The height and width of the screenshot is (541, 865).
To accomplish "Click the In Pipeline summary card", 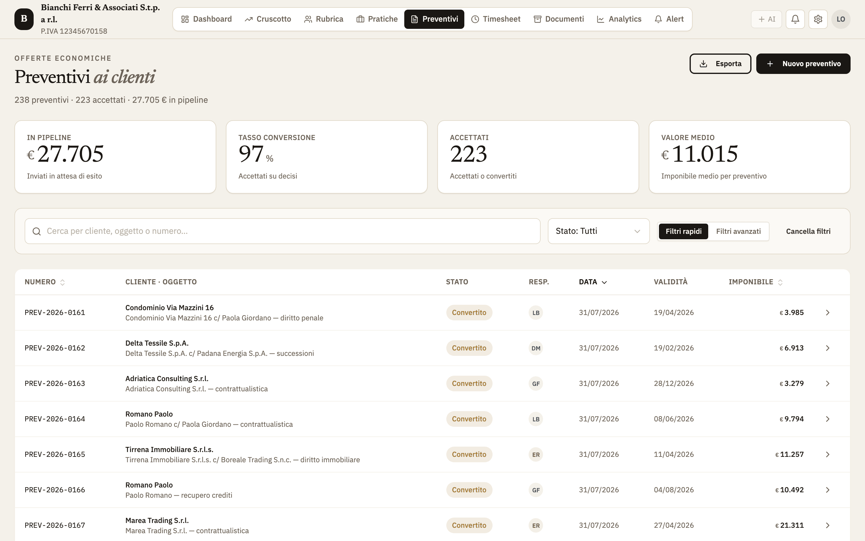I will (115, 157).
